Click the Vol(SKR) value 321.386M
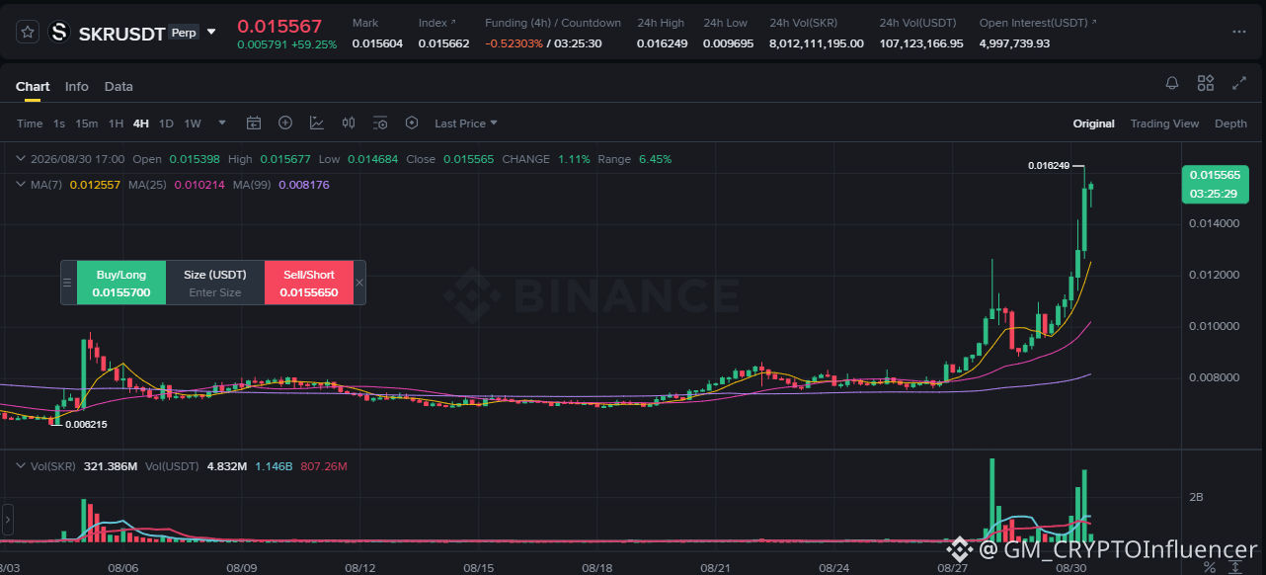The width and height of the screenshot is (1266, 575). pyautogui.click(x=110, y=465)
